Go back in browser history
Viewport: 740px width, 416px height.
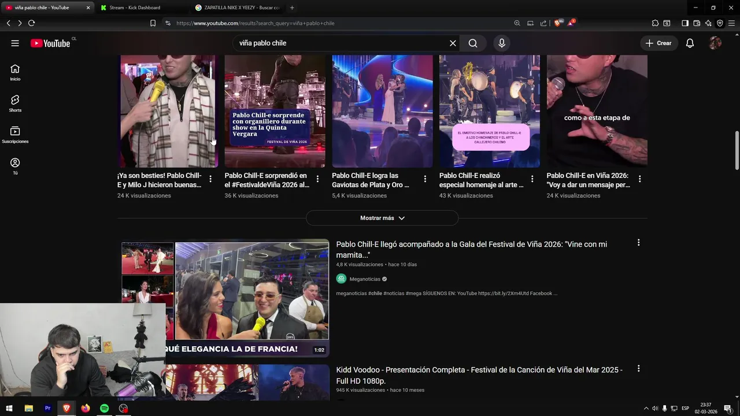pyautogui.click(x=8, y=23)
